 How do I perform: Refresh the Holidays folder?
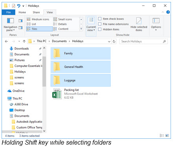pos(114,42)
